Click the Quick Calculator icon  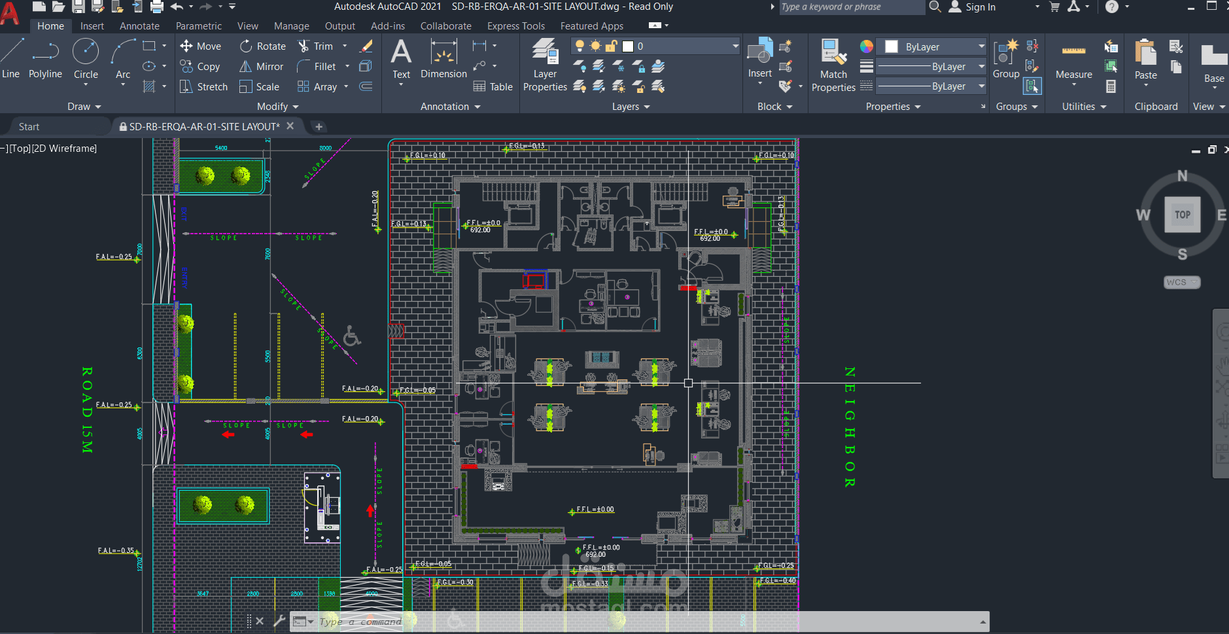click(x=1111, y=86)
